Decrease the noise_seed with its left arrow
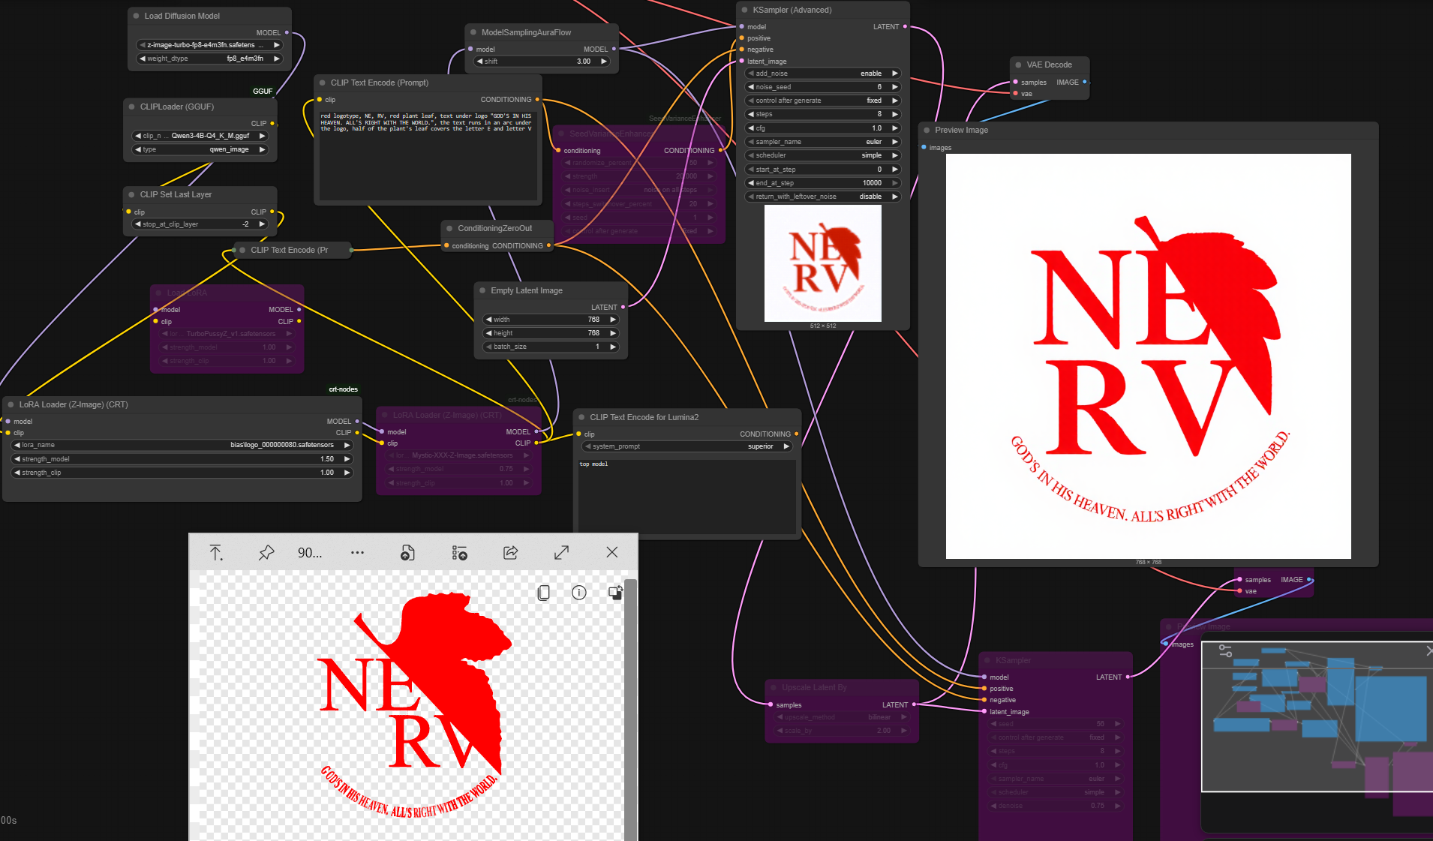1433x841 pixels. (751, 87)
